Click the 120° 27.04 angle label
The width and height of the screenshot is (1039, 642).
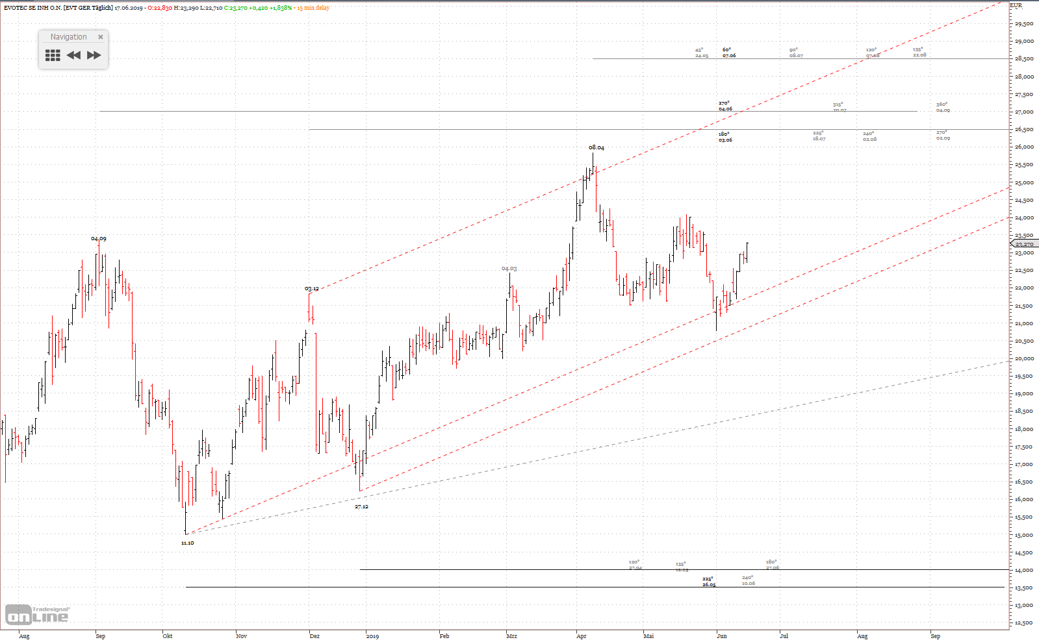[635, 565]
